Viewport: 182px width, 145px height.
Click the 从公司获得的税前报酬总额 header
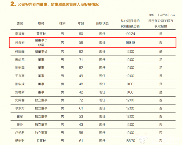pos(130,24)
